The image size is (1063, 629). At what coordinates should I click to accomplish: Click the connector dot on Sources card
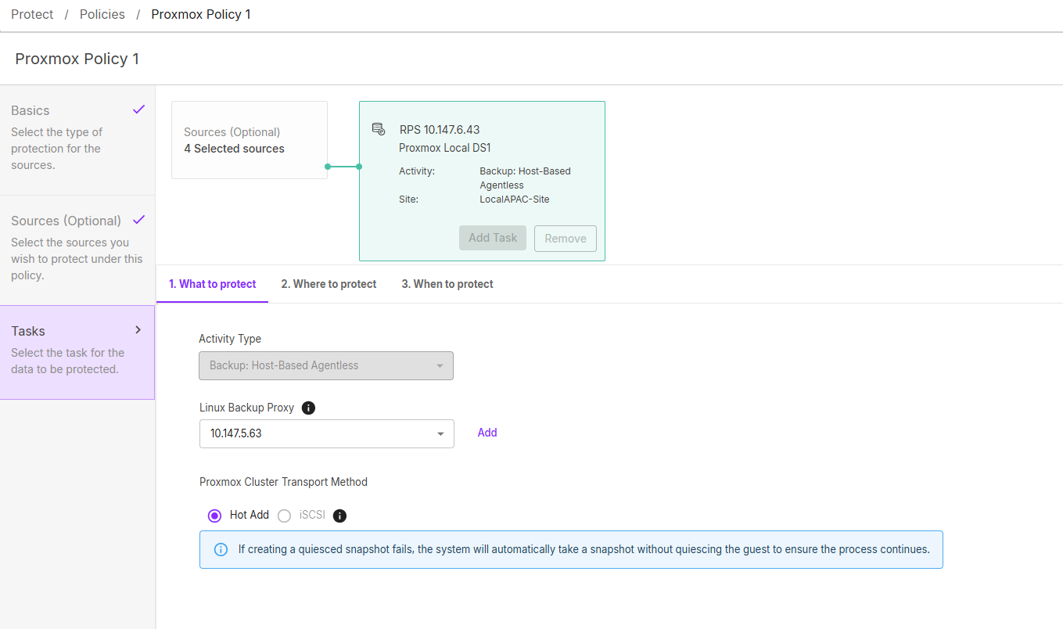pos(328,167)
